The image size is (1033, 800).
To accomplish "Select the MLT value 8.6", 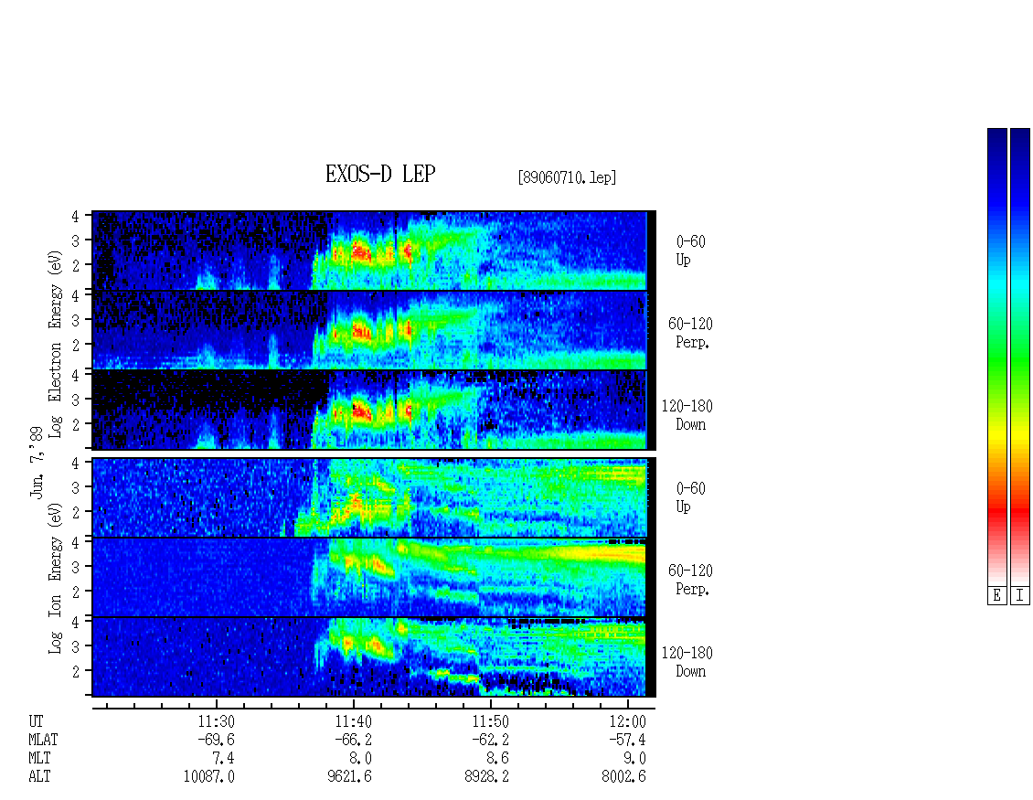I will click(x=496, y=759).
